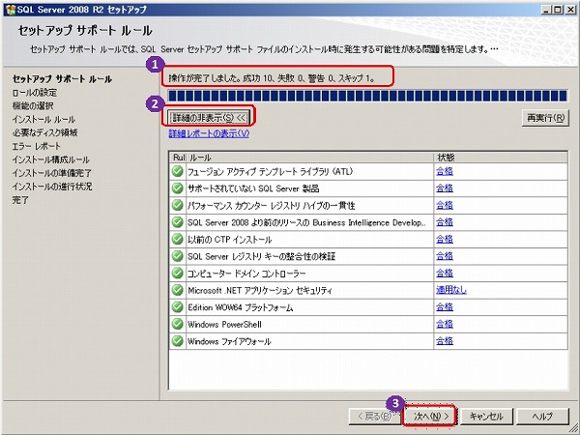
Task: Open 合格 status link for ATL rule
Action: coord(445,171)
